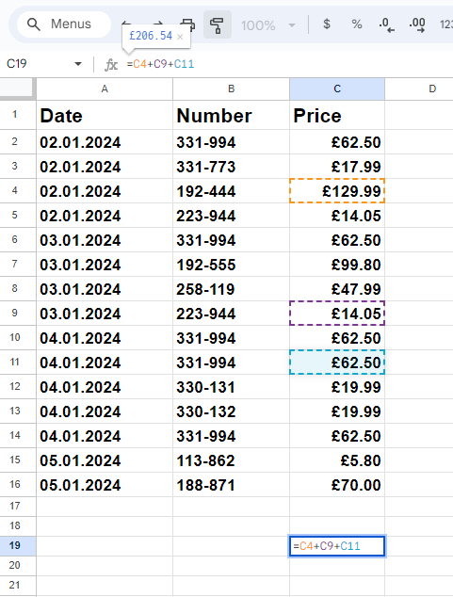
Task: Open the zoom 100% dropdown
Action: pos(268,25)
